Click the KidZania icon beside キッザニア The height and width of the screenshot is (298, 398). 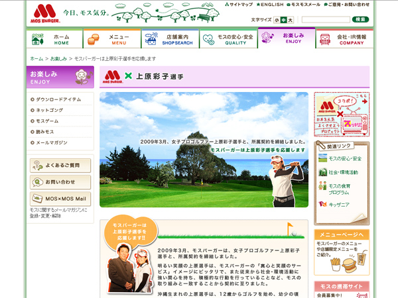coord(322,204)
